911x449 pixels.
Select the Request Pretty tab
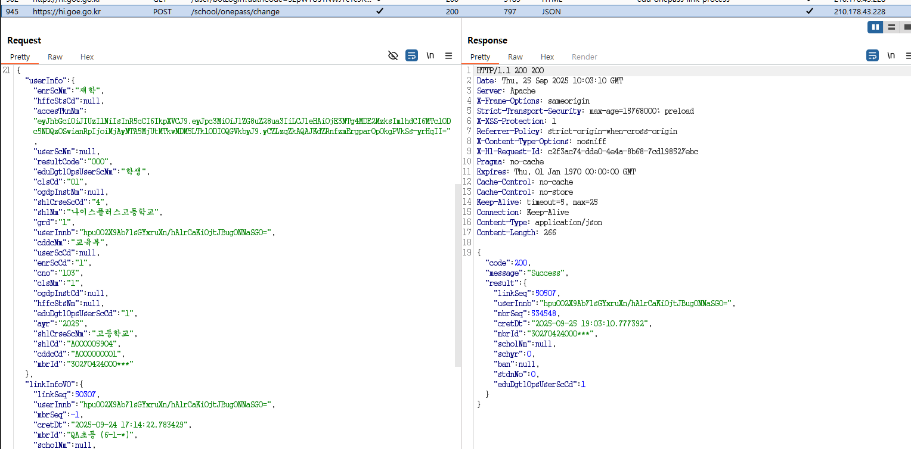(x=20, y=57)
